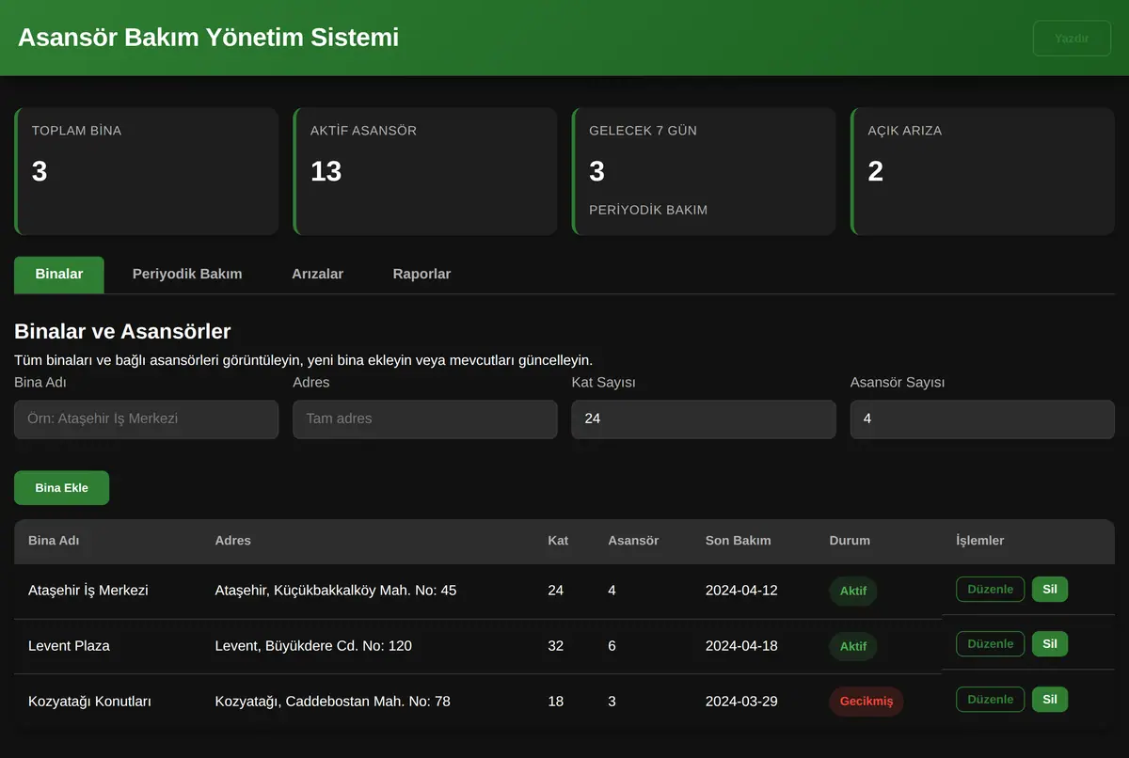Select the Binalar tab
Viewport: 1129px width, 758px height.
[x=59, y=275]
